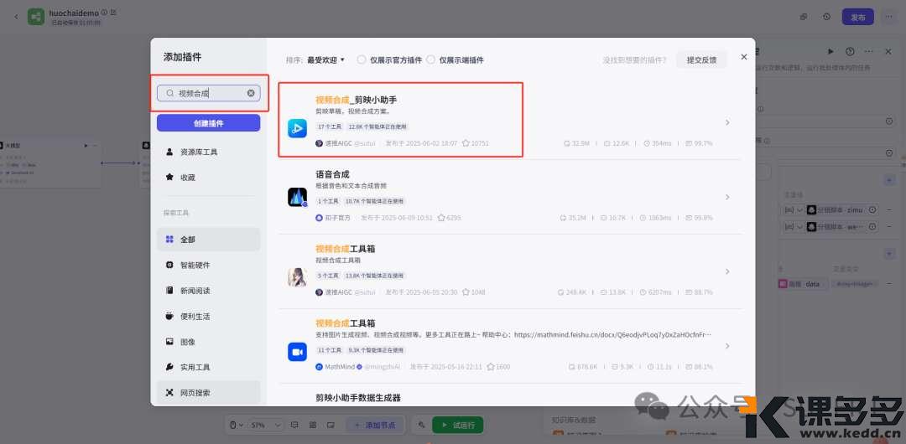Image resolution: width=906 pixels, height=444 pixels.
Task: Select the 智能硬件 category
Action: (x=209, y=265)
